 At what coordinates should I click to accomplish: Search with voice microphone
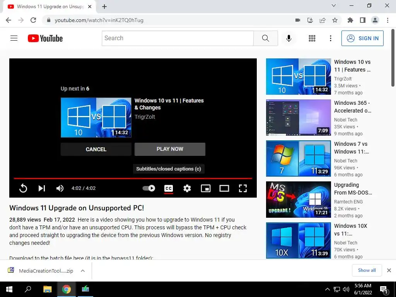[x=288, y=38]
